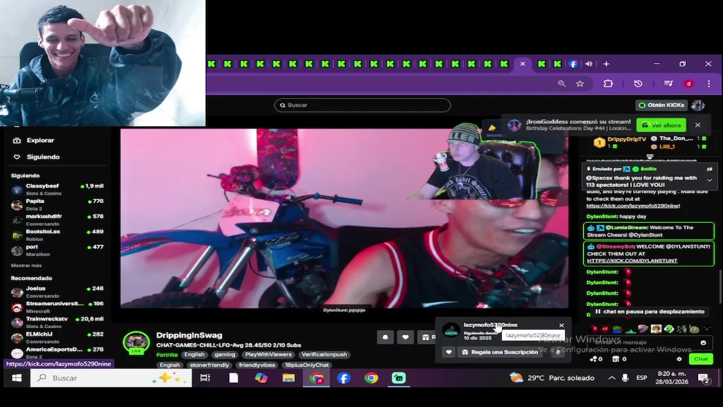
Task: Open ELMichiJ recommended channel
Action: click(56, 337)
